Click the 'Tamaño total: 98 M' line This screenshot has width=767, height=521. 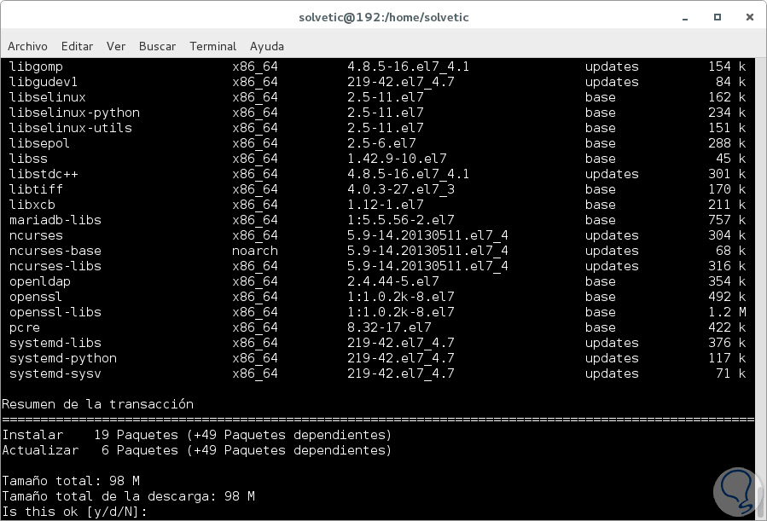(x=71, y=481)
